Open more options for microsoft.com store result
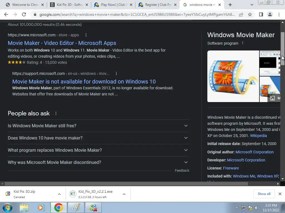This screenshot has height=213, width=285. click(x=86, y=35)
